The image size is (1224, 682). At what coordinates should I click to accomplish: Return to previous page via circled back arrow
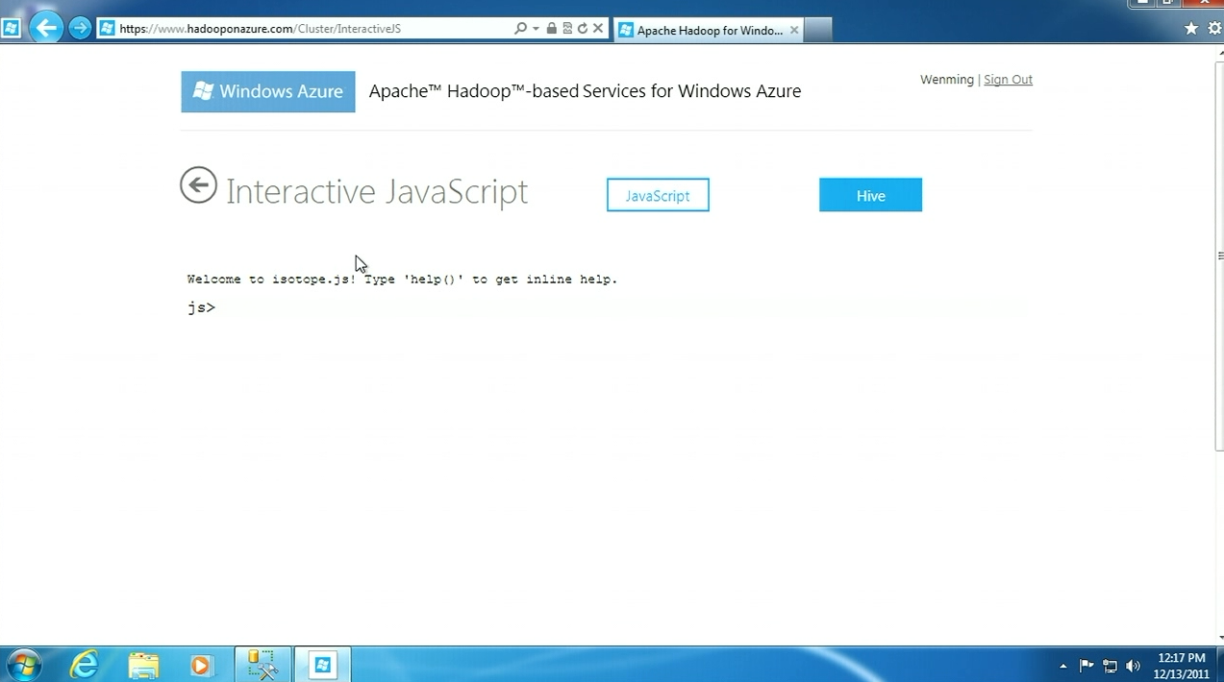(199, 185)
